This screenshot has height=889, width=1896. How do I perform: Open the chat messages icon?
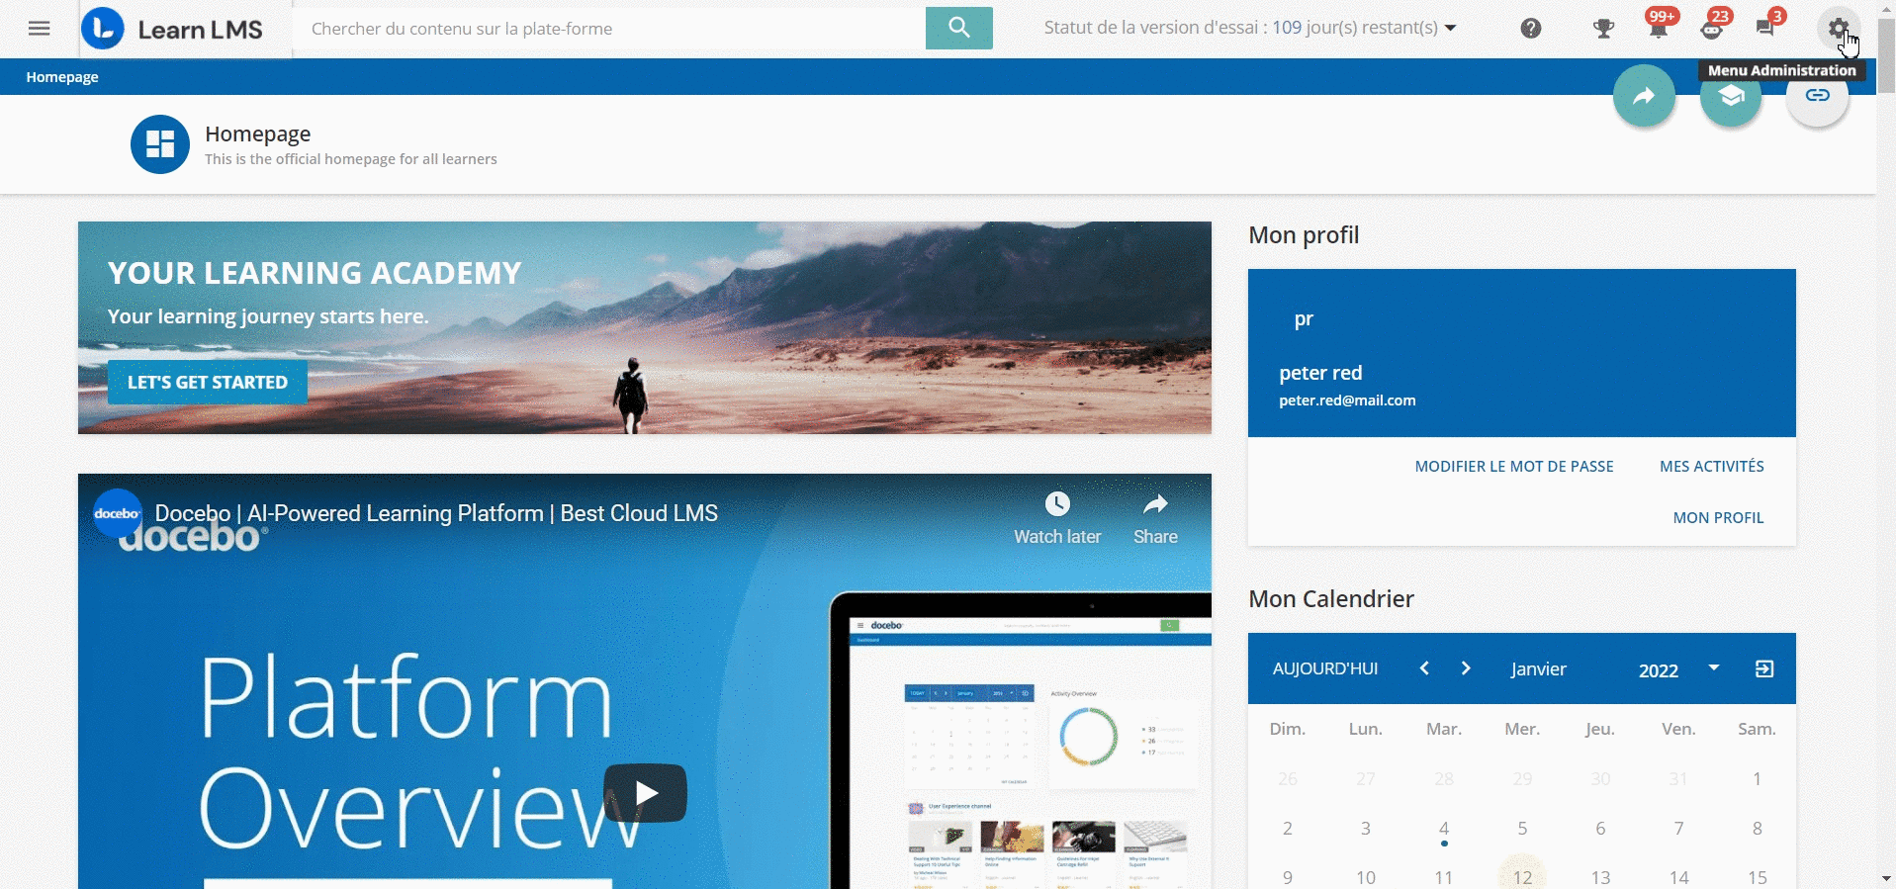pos(1765,29)
